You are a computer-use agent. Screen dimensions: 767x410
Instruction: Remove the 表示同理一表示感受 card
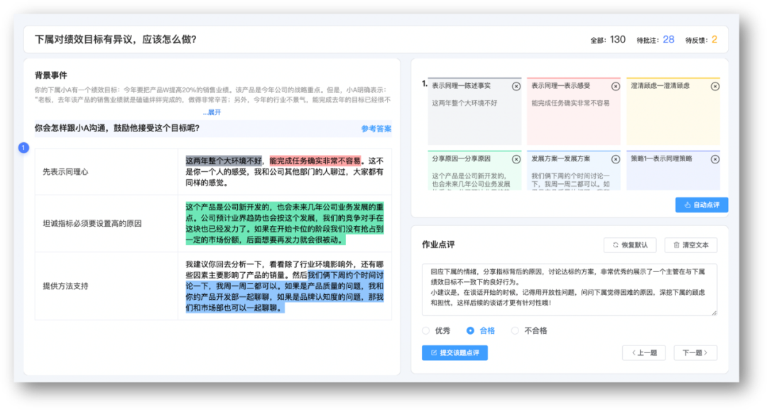[615, 87]
